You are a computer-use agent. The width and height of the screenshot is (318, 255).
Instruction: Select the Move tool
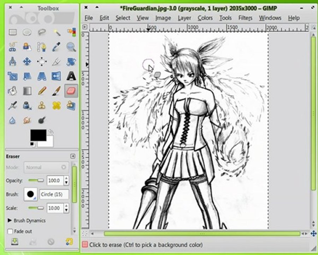coord(27,61)
